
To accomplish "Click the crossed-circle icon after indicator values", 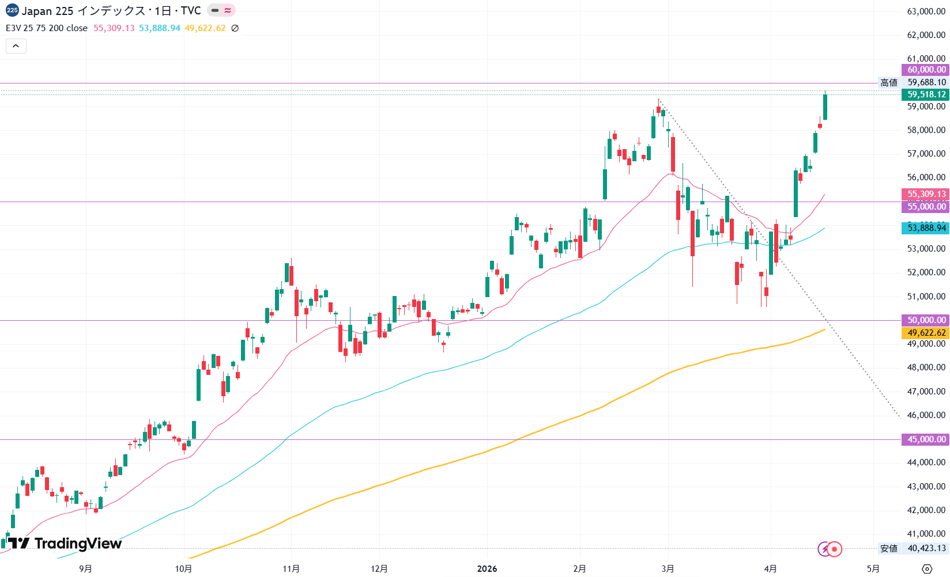I will click(235, 28).
